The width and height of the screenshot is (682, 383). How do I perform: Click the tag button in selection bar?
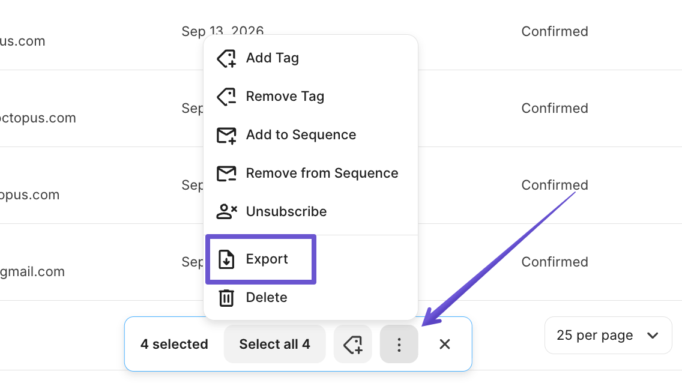(x=353, y=345)
